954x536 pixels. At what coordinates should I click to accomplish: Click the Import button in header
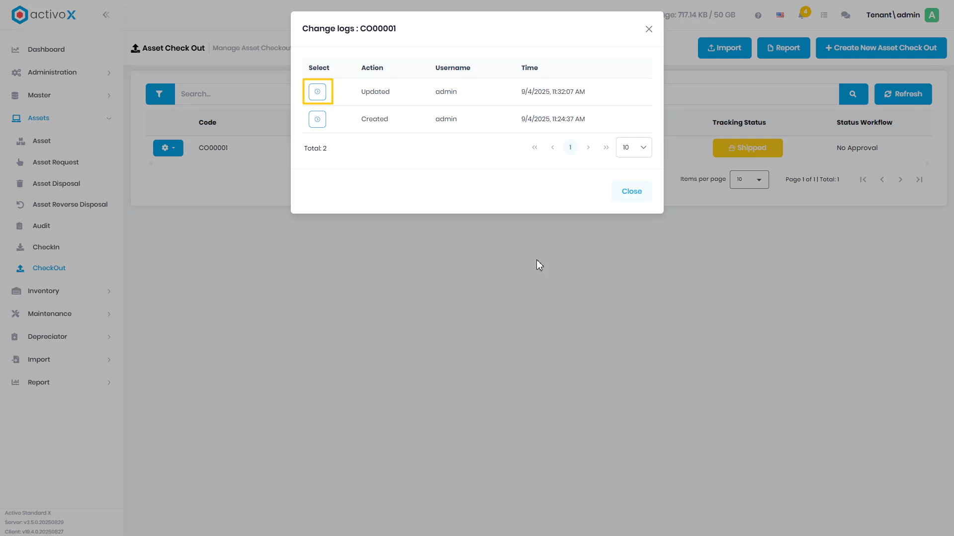[x=724, y=48]
